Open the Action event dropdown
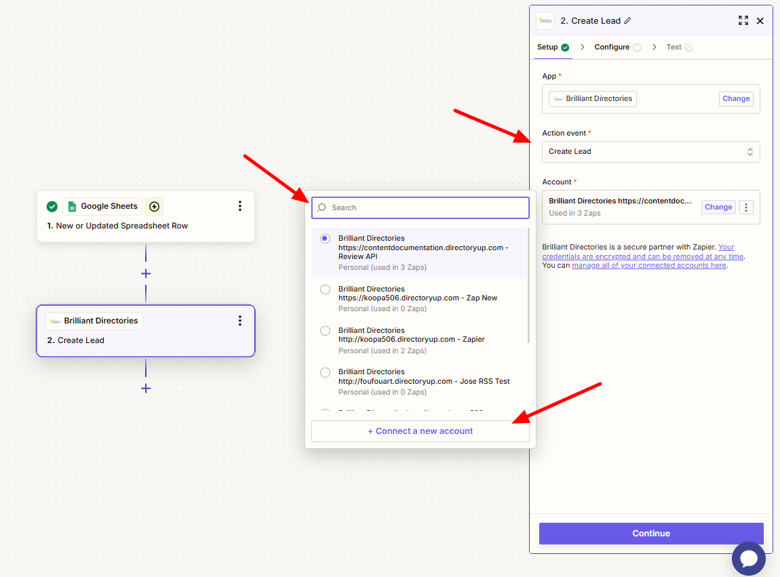Viewport: 780px width, 577px height. (650, 152)
